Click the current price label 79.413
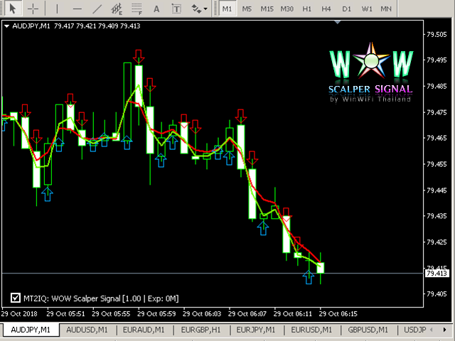Image resolution: width=455 pixels, height=341 pixels. click(437, 273)
